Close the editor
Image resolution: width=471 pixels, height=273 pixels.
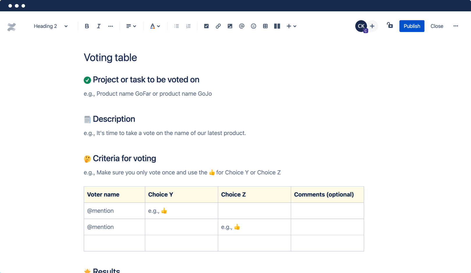(x=437, y=26)
